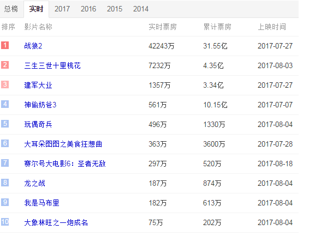
Task: Click the 实时票房 column header
Action: [x=163, y=27]
